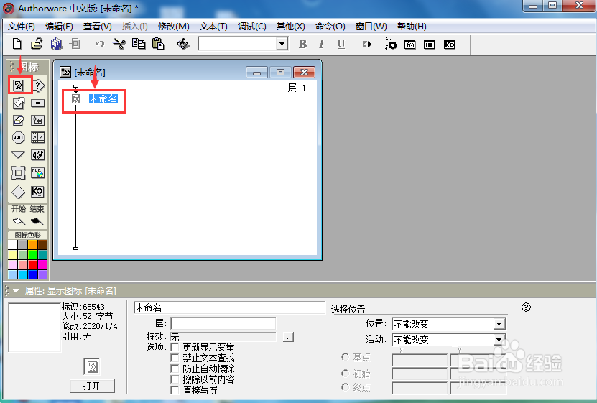
Task: Select the DVD icon in palette
Action: 37,173
